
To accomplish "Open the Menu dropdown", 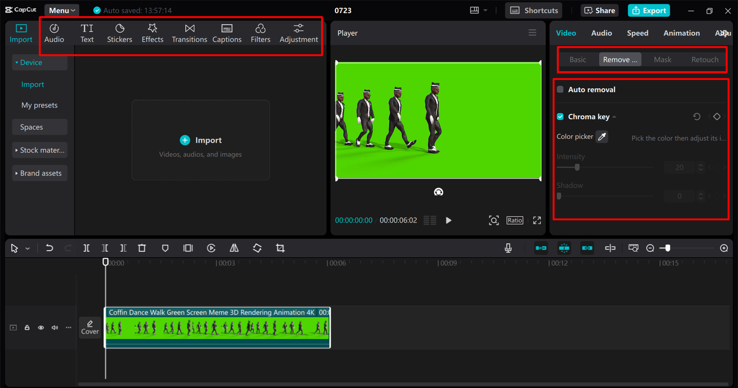I will [x=62, y=10].
